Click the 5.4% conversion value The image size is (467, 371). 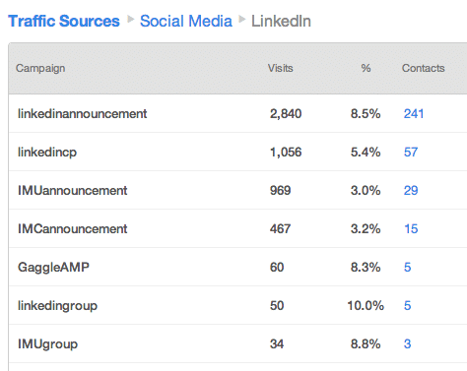click(366, 152)
